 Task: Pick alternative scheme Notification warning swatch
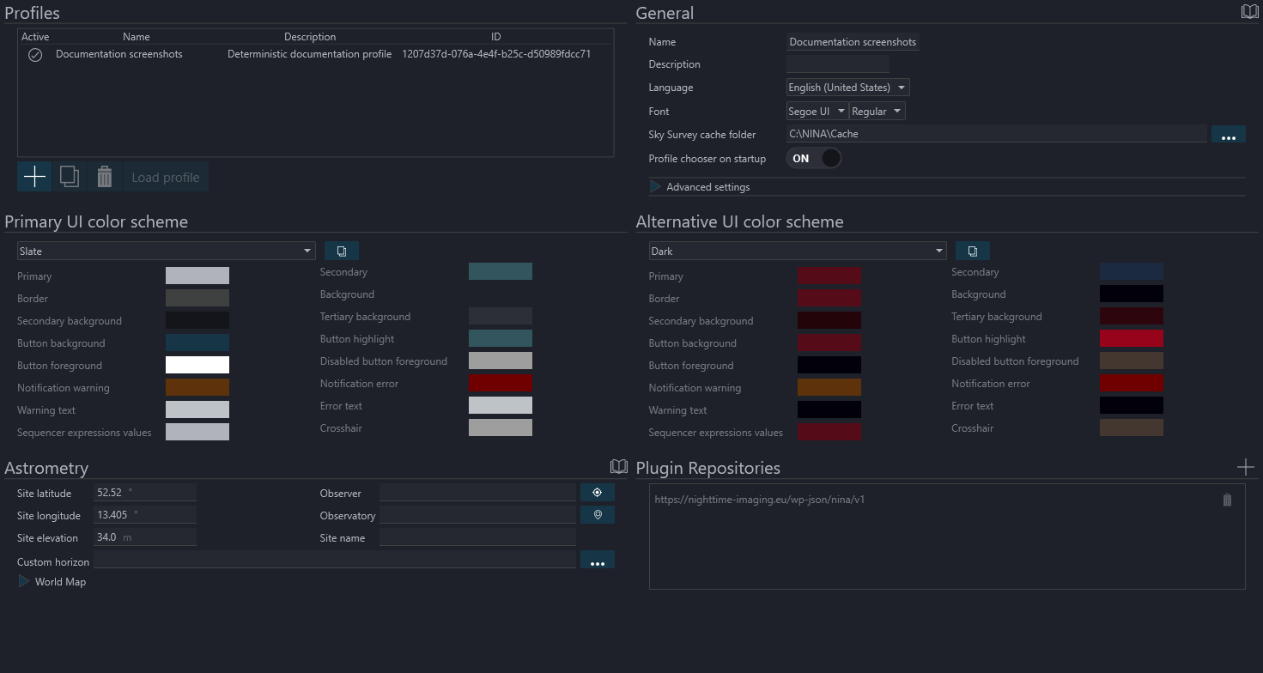(829, 387)
